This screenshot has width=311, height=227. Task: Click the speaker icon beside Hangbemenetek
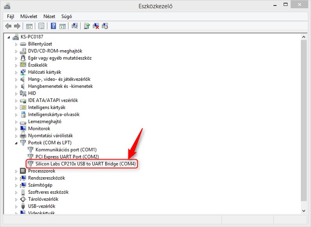(23, 86)
